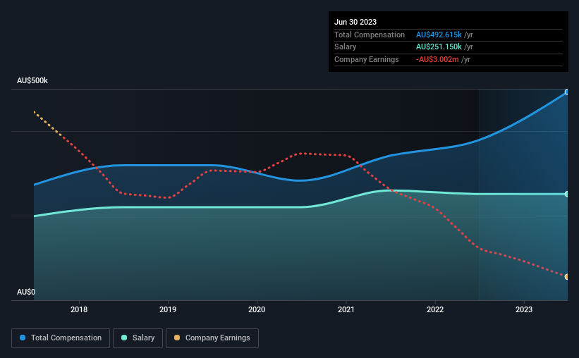Click the 2019 x-axis label
Screen dimensions: 579x358
click(168, 309)
